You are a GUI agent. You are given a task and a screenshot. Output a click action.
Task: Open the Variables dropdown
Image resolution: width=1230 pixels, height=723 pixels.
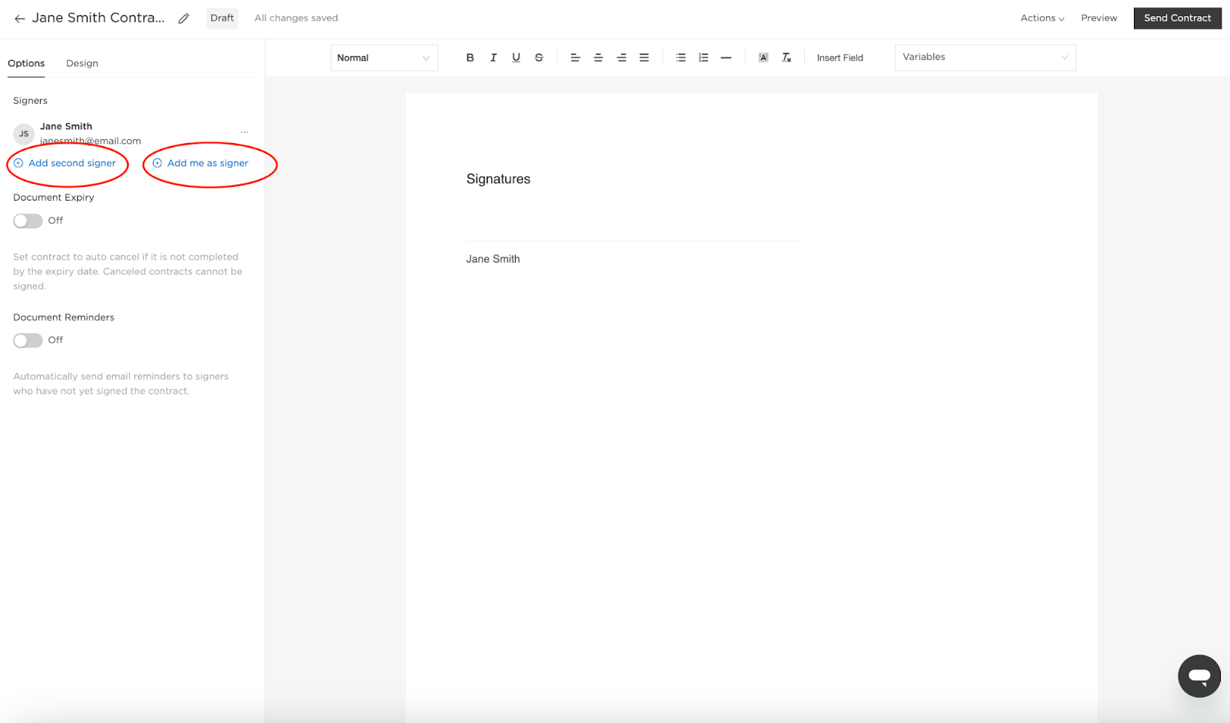pyautogui.click(x=985, y=58)
